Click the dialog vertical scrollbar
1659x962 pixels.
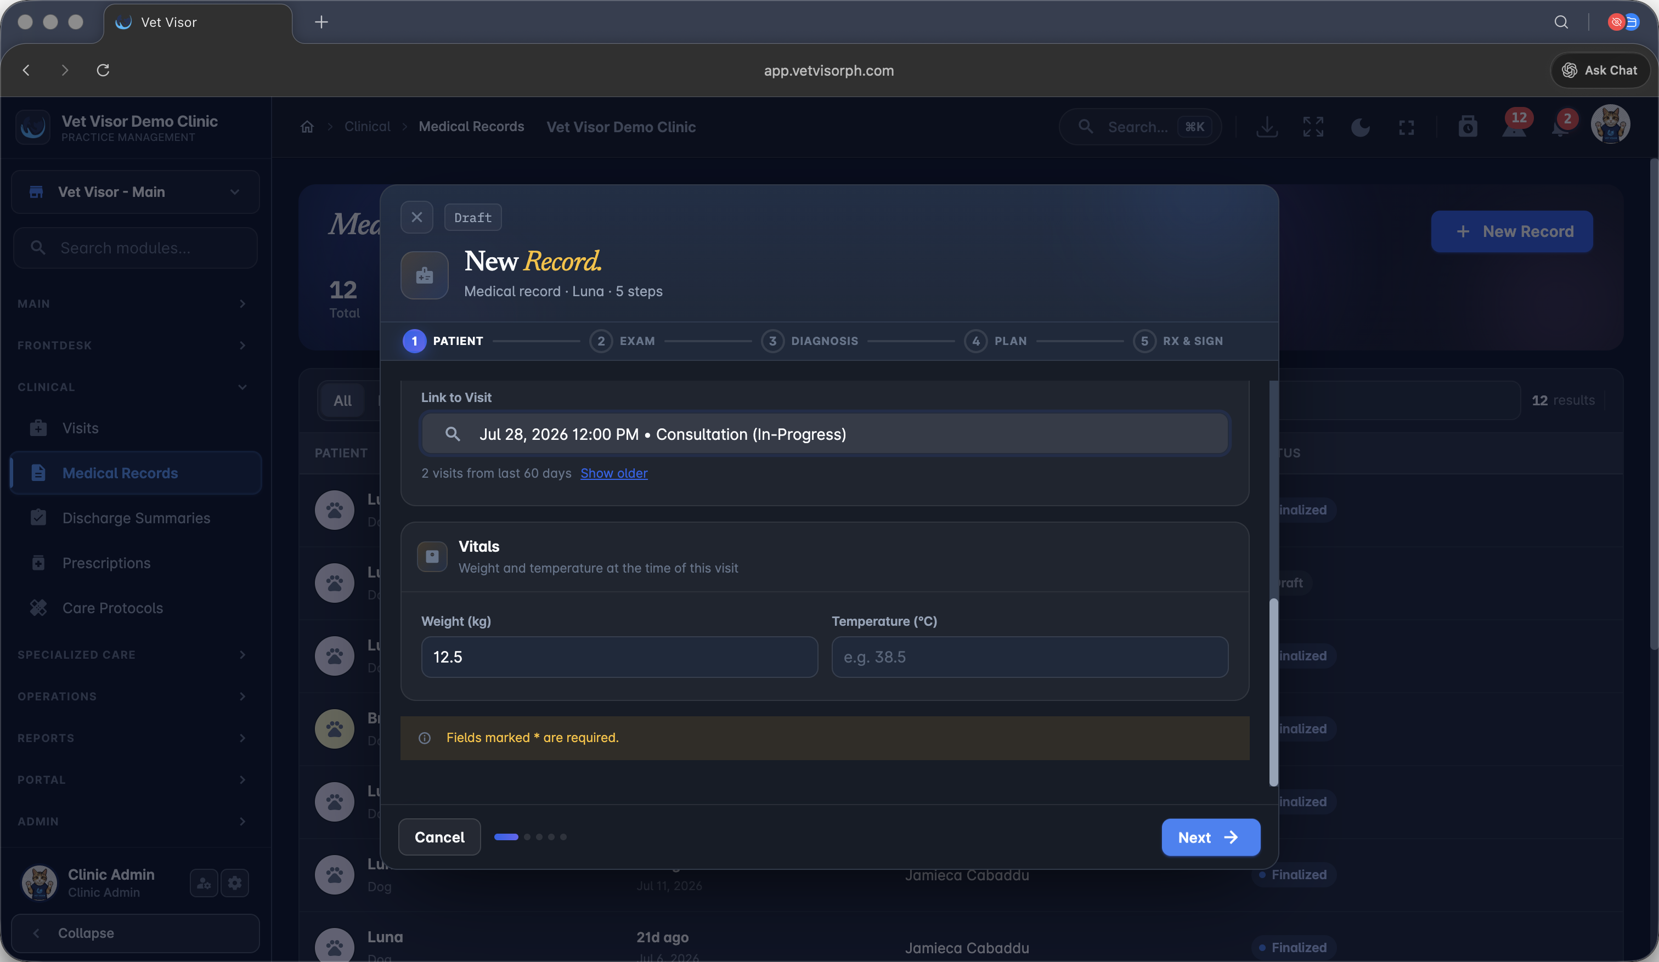pos(1273,692)
